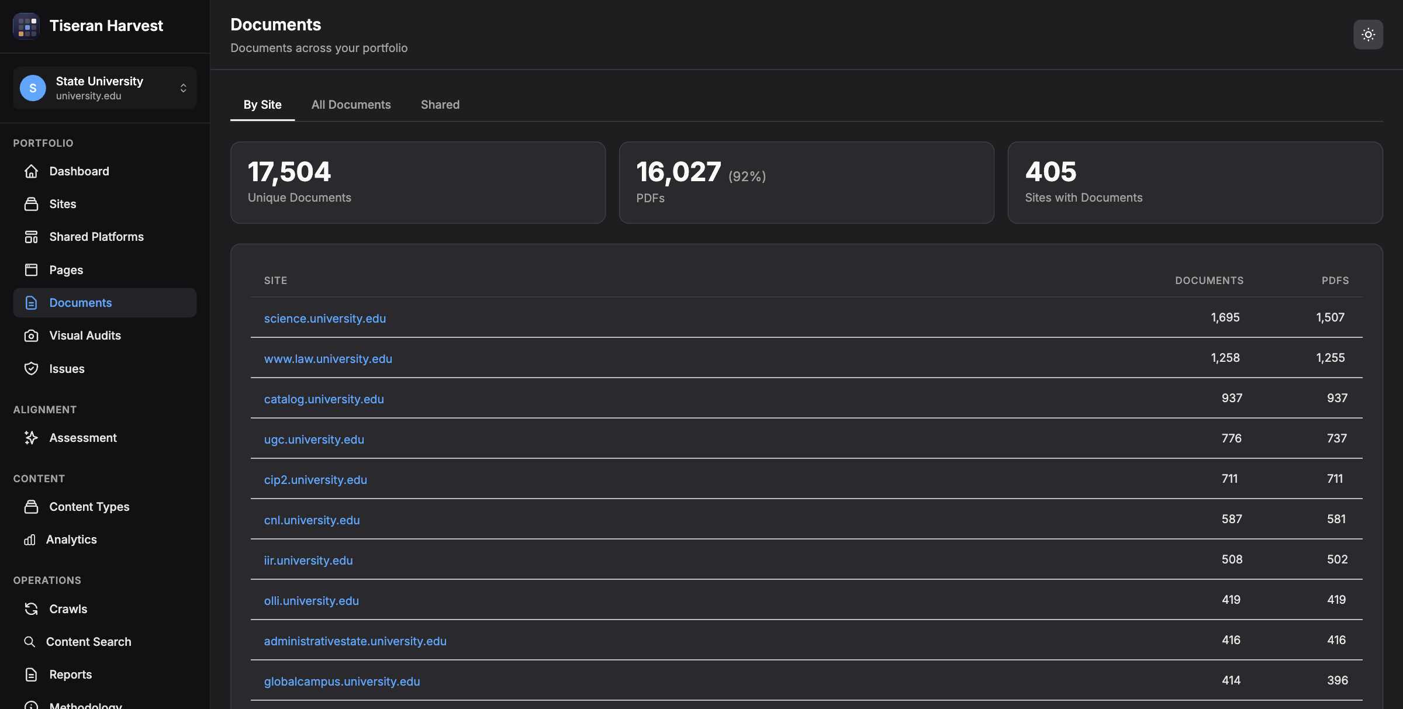Screen dimensions: 1403x709
Task: Select the By Site tab
Action: click(x=262, y=105)
